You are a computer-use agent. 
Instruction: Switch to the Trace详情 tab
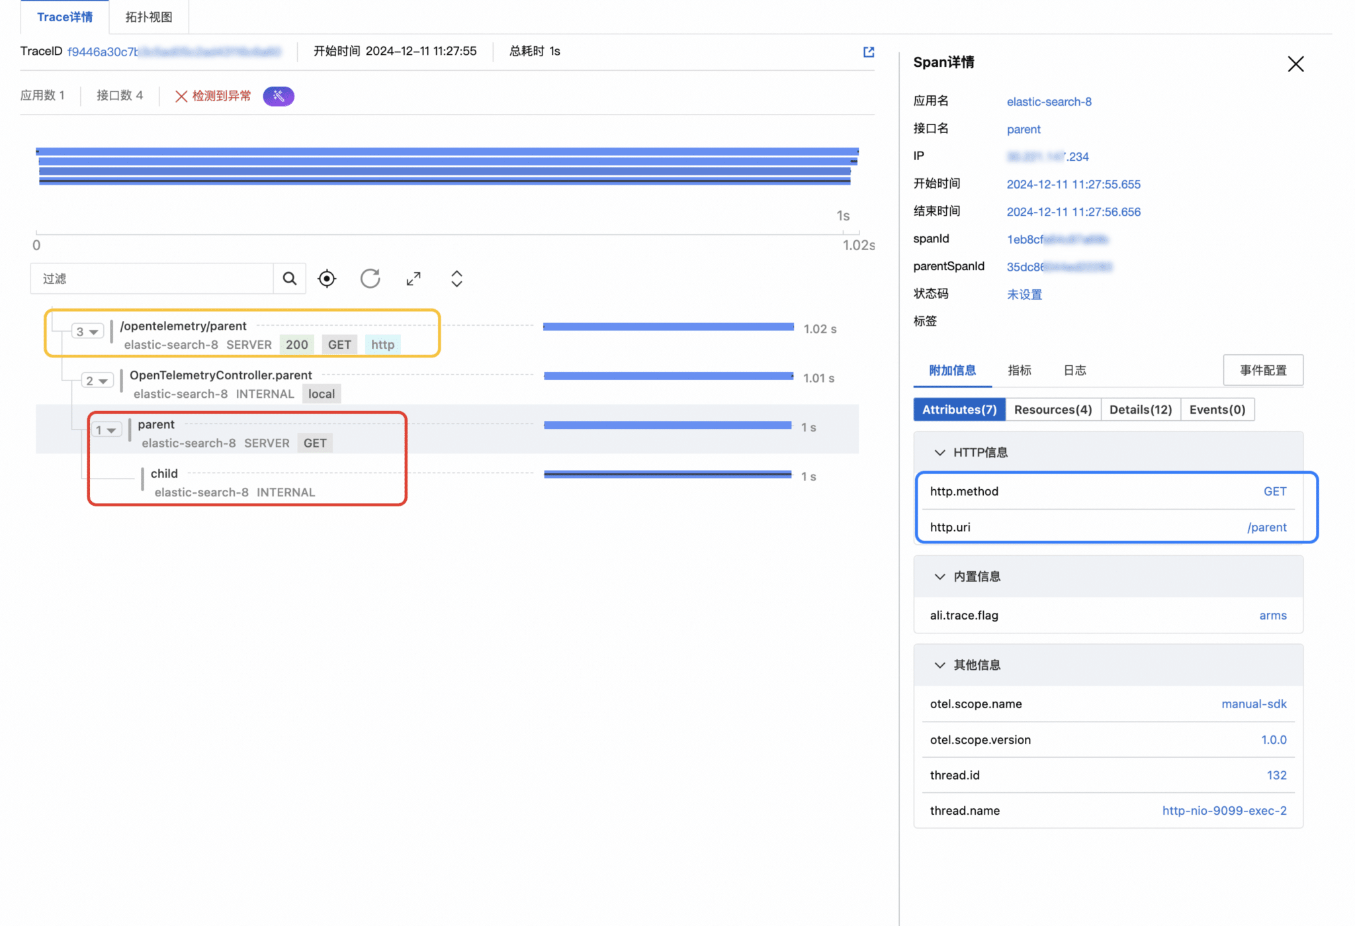coord(65,17)
